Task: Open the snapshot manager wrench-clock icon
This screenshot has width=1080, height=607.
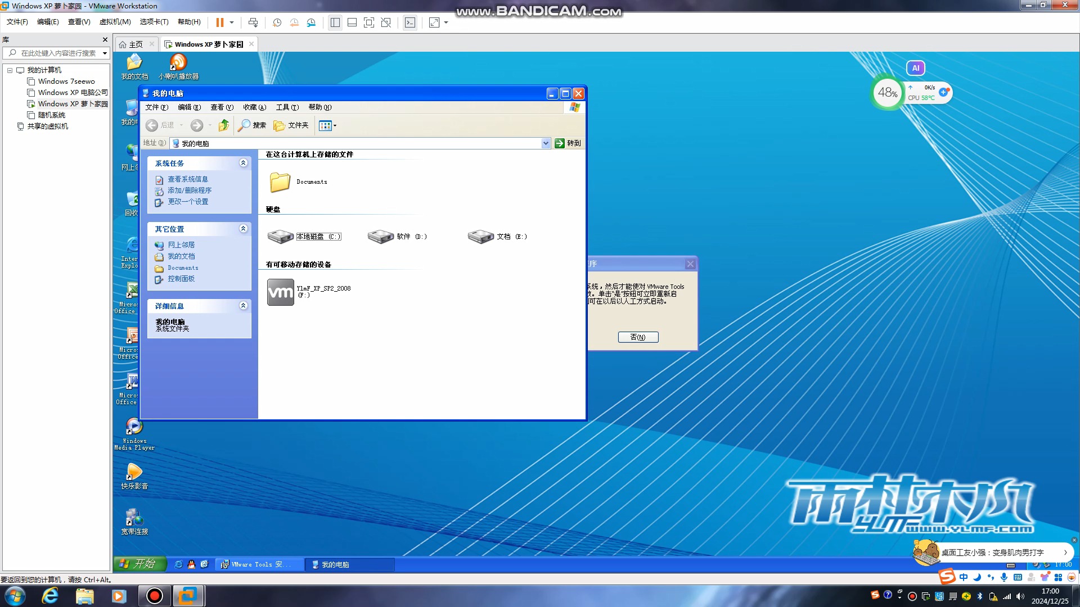Action: [311, 22]
